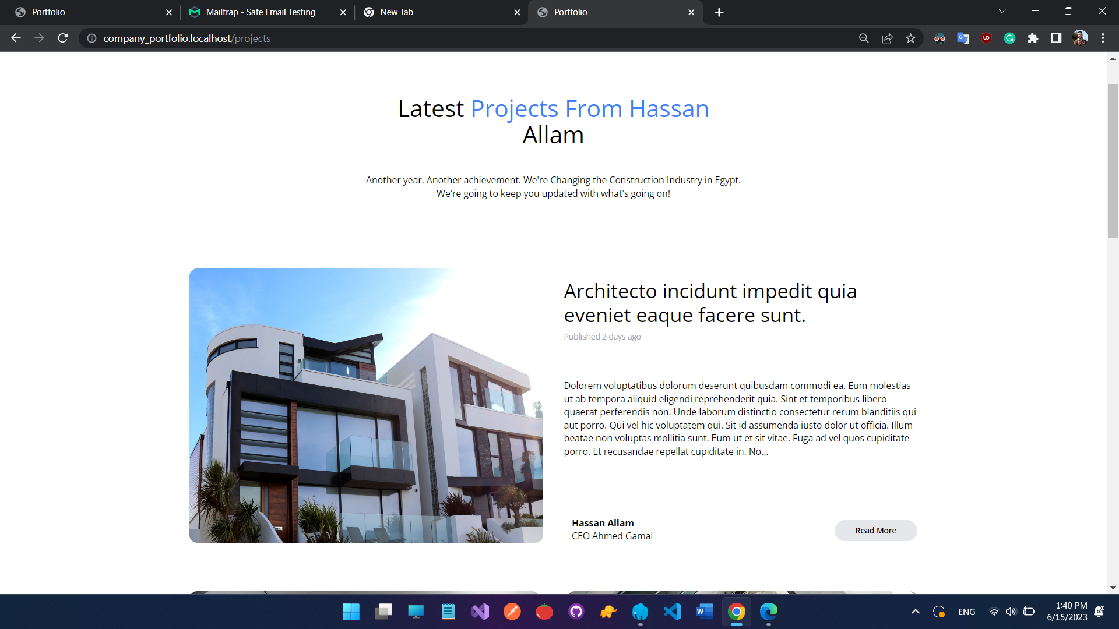Open Chrome's three-dot menu
The height and width of the screenshot is (629, 1119).
[1103, 38]
